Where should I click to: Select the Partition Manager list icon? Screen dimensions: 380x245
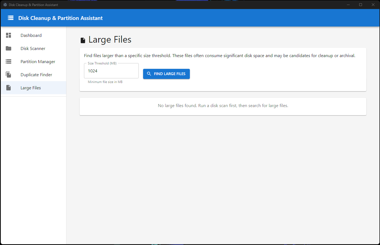tap(8, 61)
